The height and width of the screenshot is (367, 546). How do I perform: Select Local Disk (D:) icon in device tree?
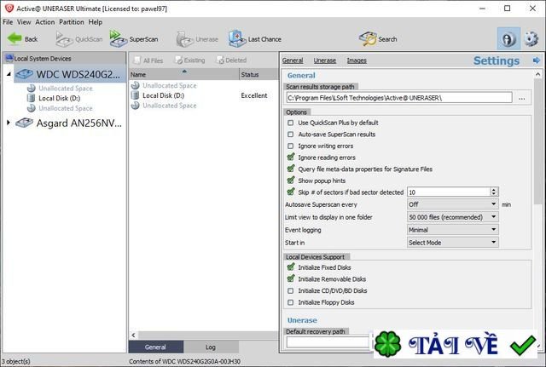coord(32,98)
